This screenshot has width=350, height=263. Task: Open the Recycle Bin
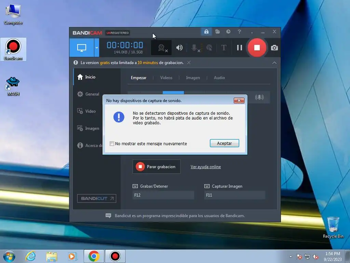tap(333, 227)
